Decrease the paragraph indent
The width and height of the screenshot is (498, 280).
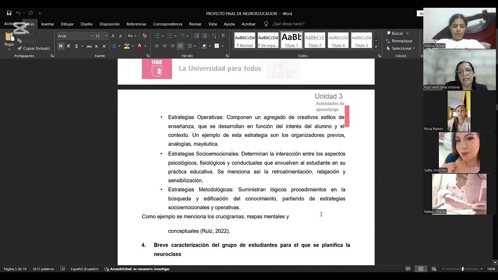pos(196,36)
